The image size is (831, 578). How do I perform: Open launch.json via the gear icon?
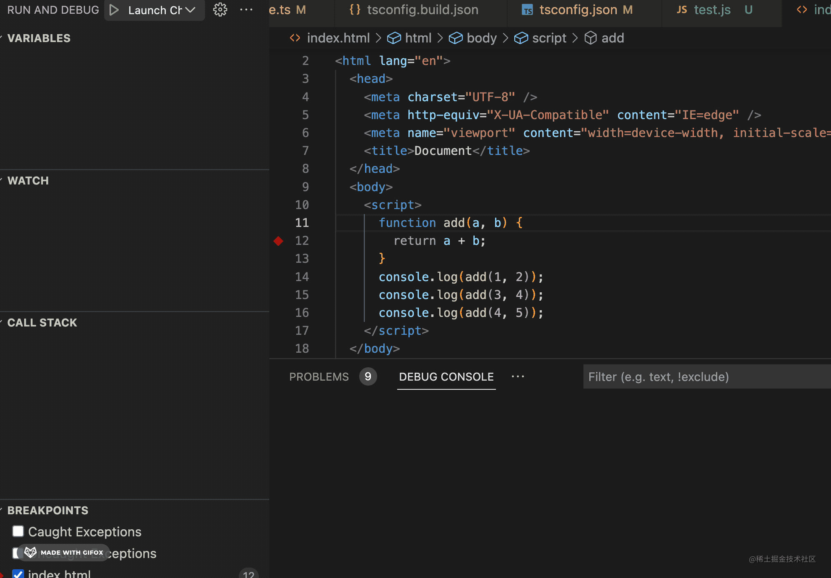pos(220,10)
